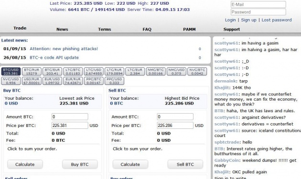301x179 pixels.
Task: Click the dermaink username in chat
Action: click(x=226, y=81)
